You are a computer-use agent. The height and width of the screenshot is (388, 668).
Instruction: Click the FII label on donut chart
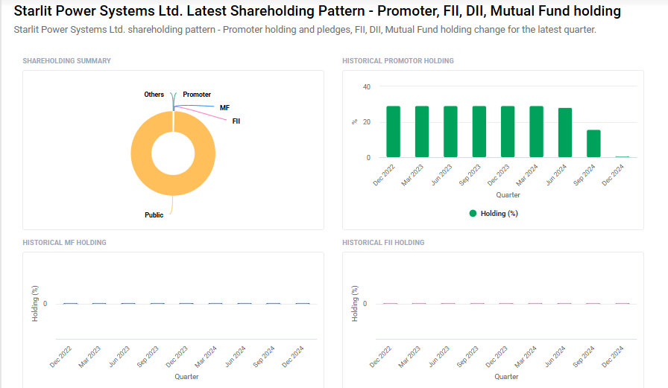coord(236,121)
